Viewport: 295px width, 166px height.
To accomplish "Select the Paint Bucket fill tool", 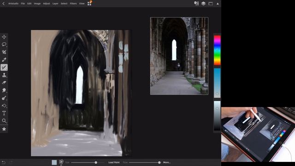I will coord(4,106).
